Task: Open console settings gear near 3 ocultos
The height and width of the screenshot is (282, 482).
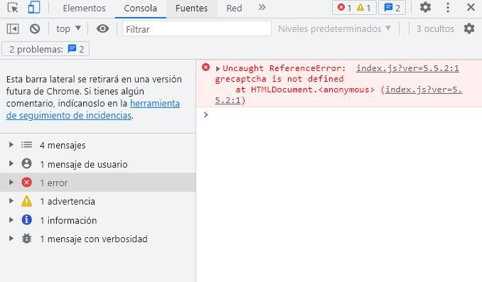Action: [x=469, y=28]
